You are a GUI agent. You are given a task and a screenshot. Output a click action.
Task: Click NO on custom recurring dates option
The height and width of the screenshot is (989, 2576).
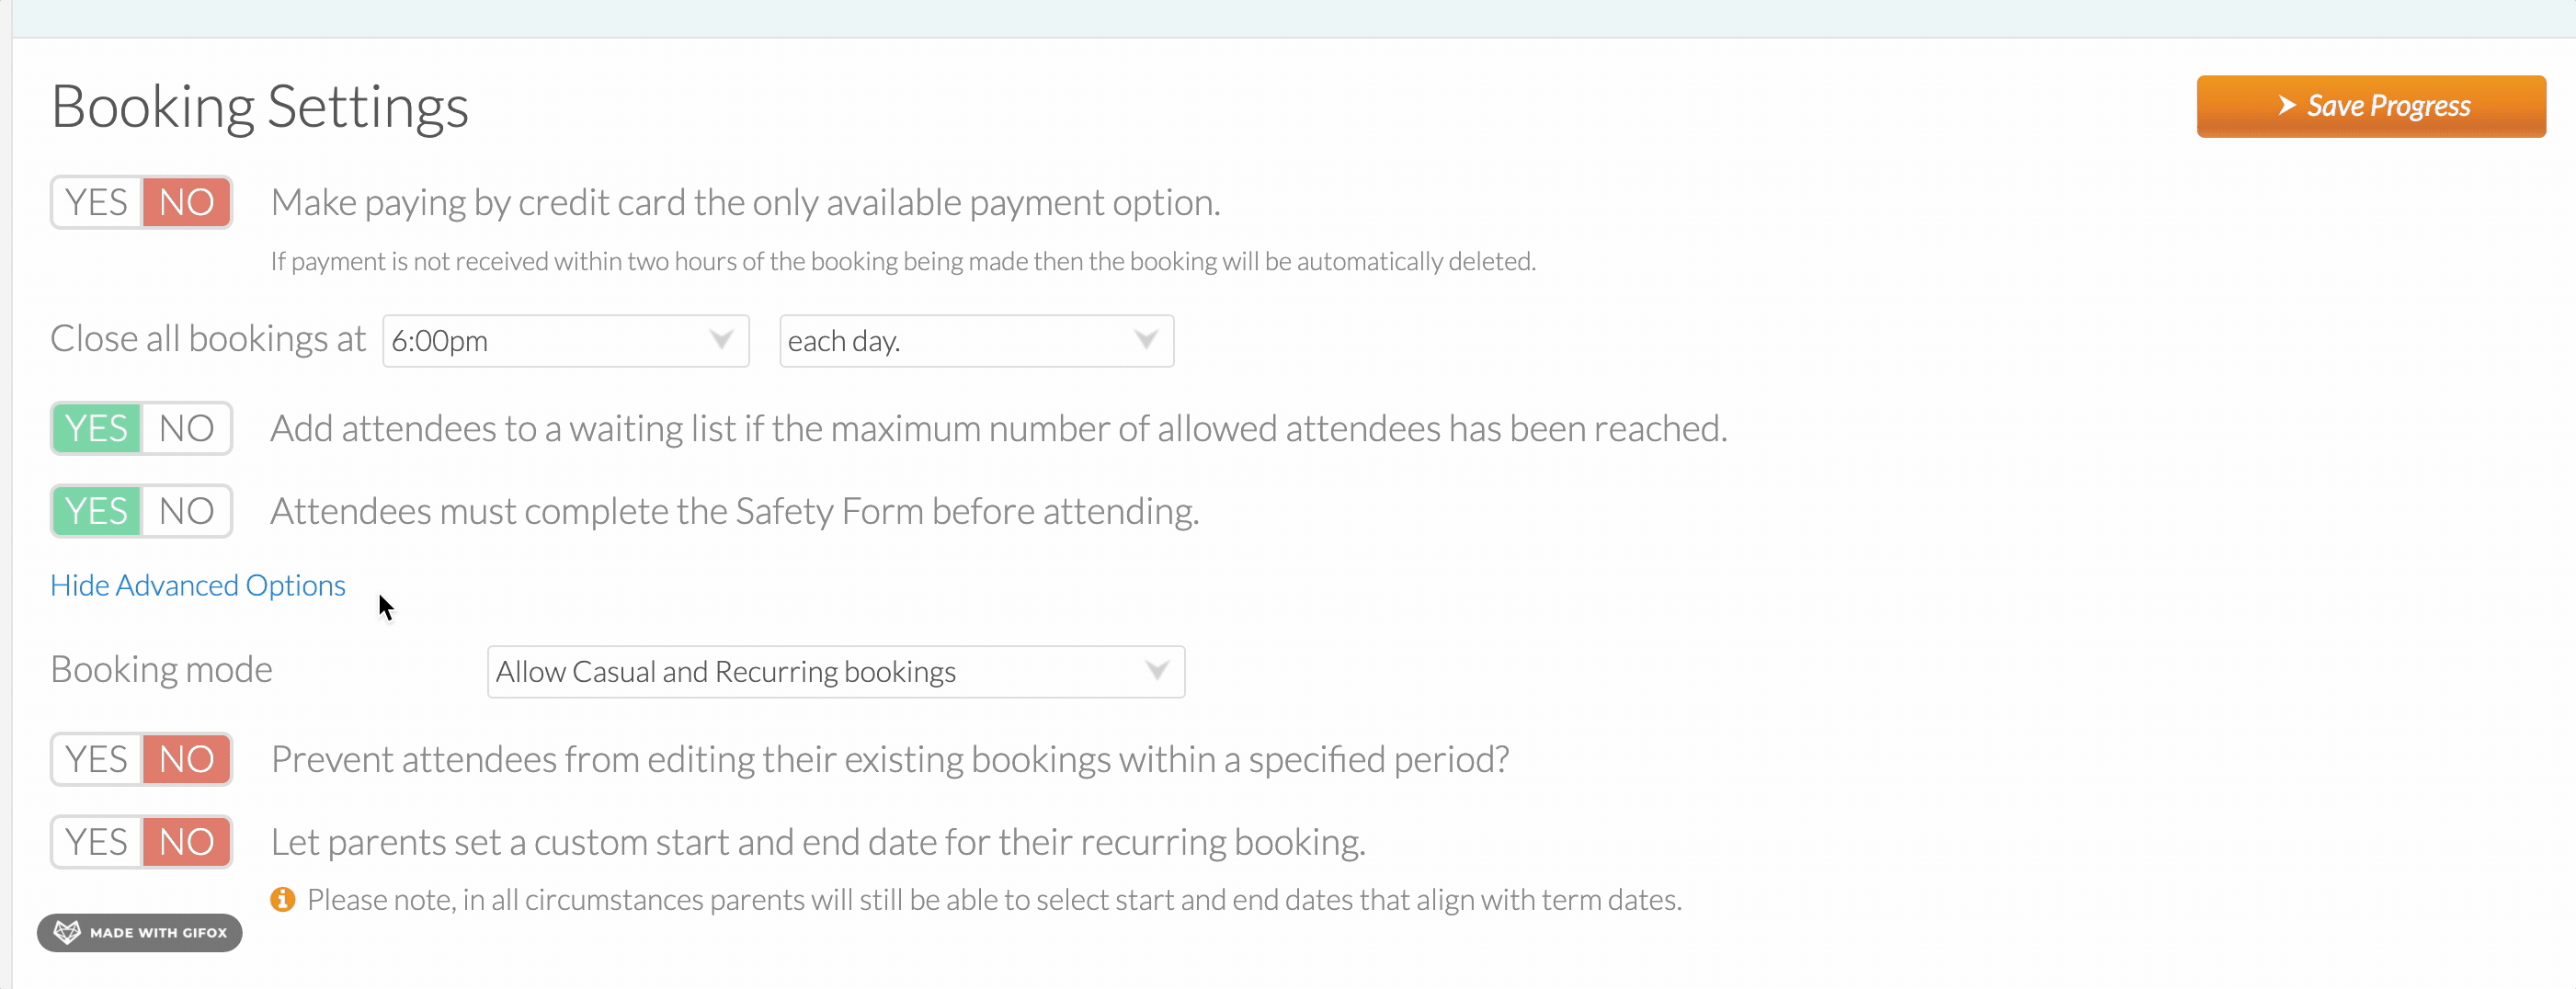coord(187,842)
